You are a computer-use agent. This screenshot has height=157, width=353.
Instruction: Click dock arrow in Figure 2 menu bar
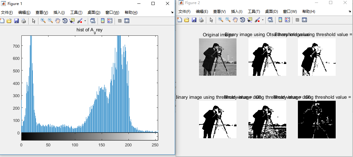click(350, 12)
